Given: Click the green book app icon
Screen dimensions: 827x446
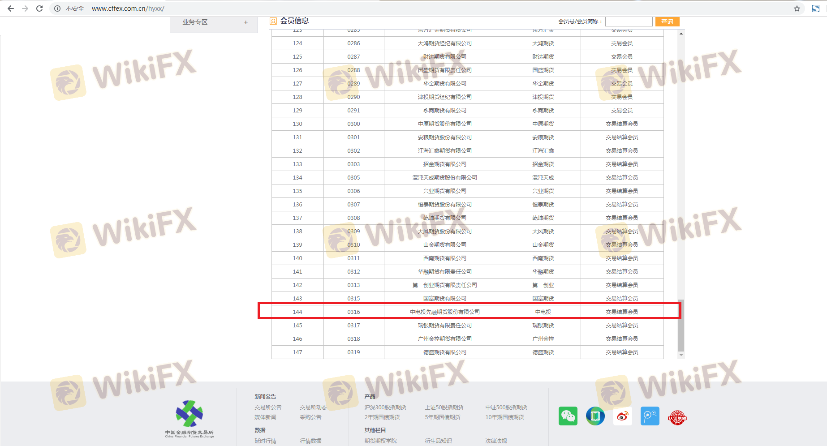Looking at the screenshot, I should (595, 416).
